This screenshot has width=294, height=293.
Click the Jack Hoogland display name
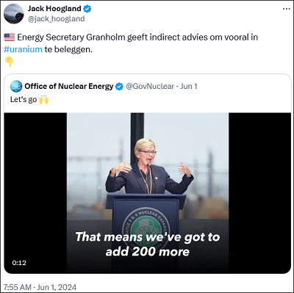54,9
